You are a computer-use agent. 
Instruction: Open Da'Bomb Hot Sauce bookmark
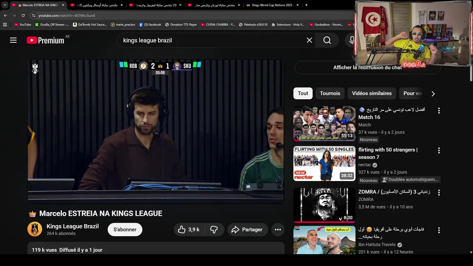[x=90, y=25]
